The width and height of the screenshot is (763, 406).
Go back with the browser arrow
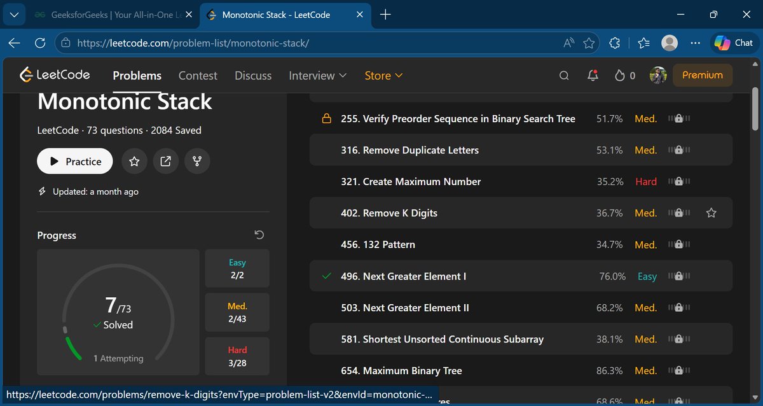click(14, 43)
